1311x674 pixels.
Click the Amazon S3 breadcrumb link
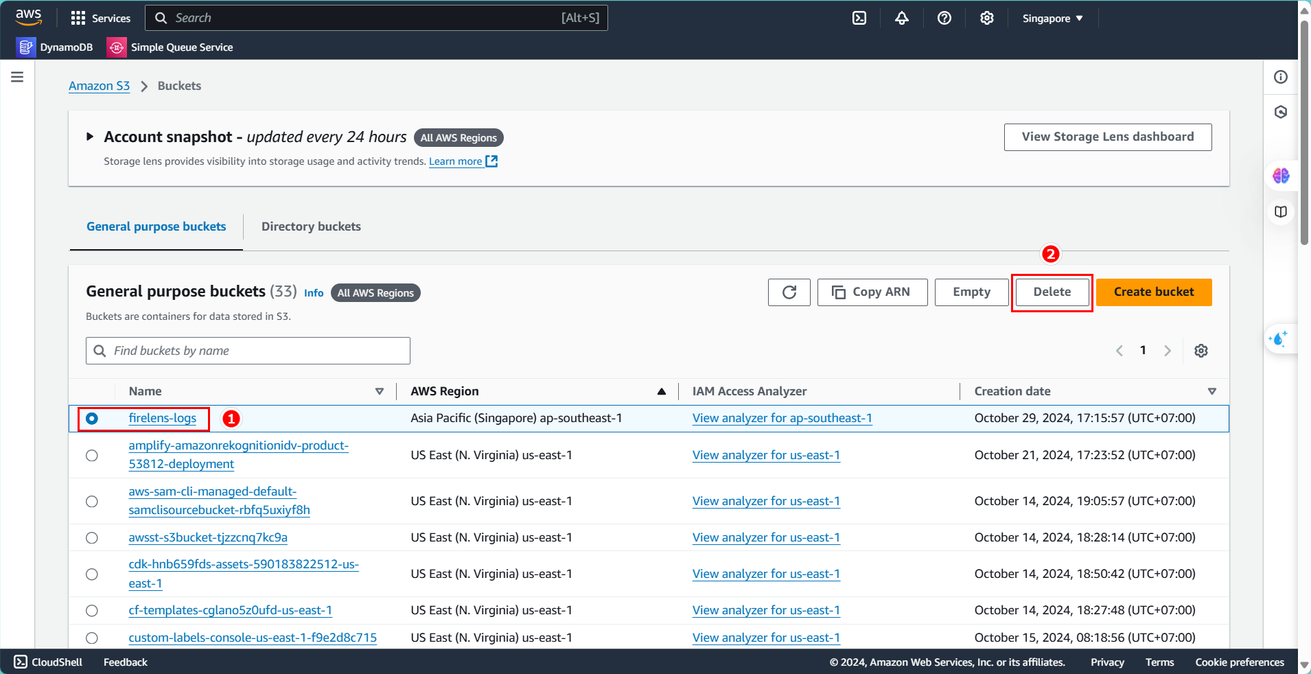pos(99,86)
